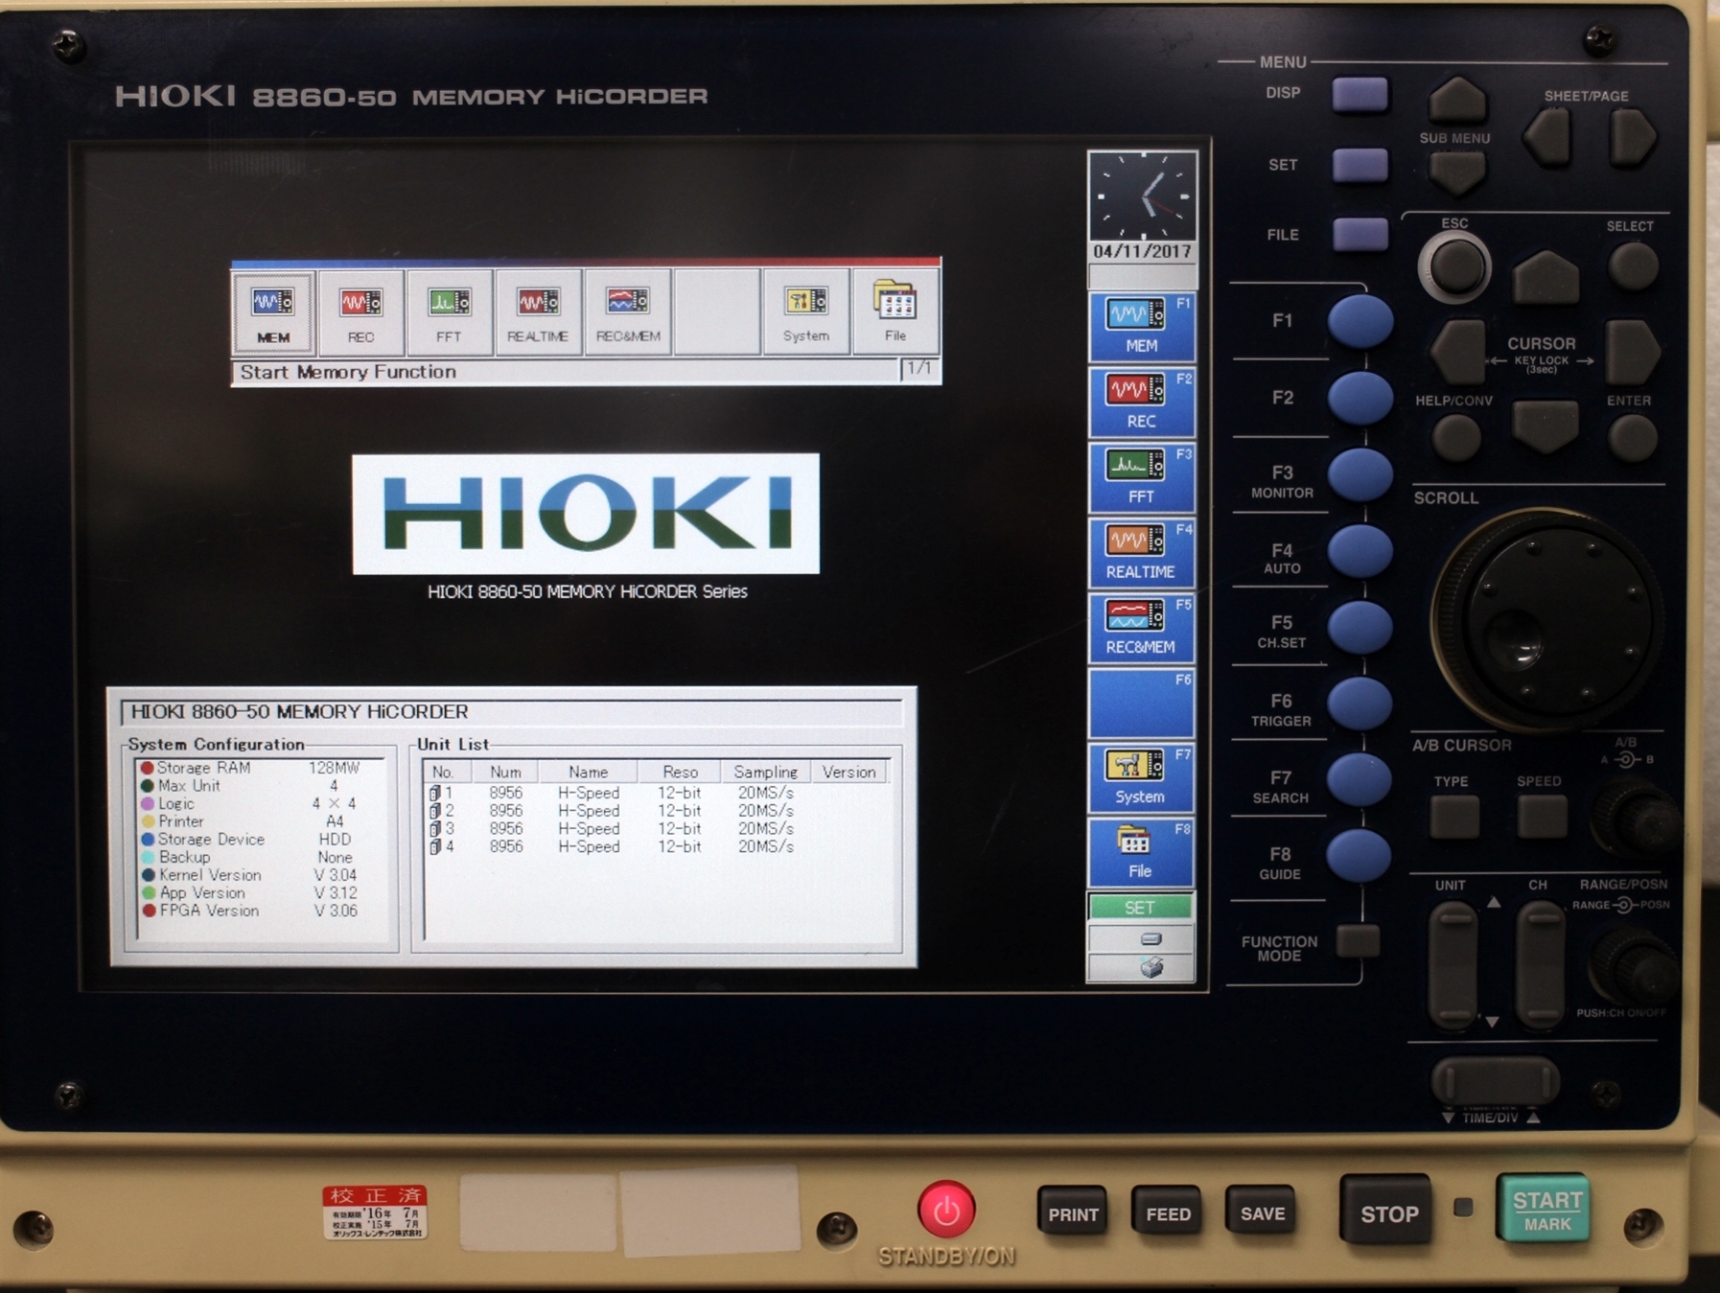The width and height of the screenshot is (1720, 1293).
Task: Push the cursor up arrow key
Action: pyautogui.click(x=1545, y=279)
